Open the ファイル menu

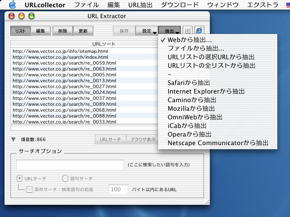pos(87,5)
